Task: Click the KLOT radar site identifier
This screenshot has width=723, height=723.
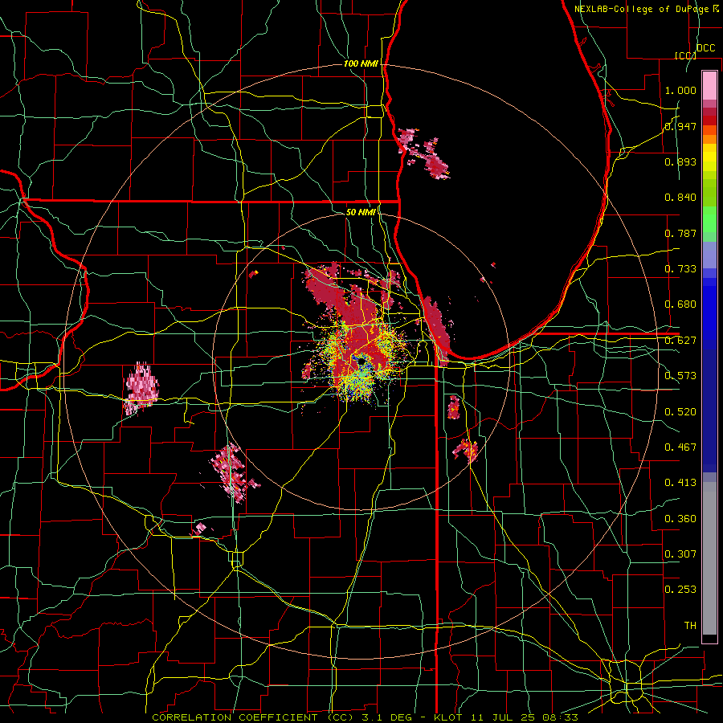Action: point(447,717)
